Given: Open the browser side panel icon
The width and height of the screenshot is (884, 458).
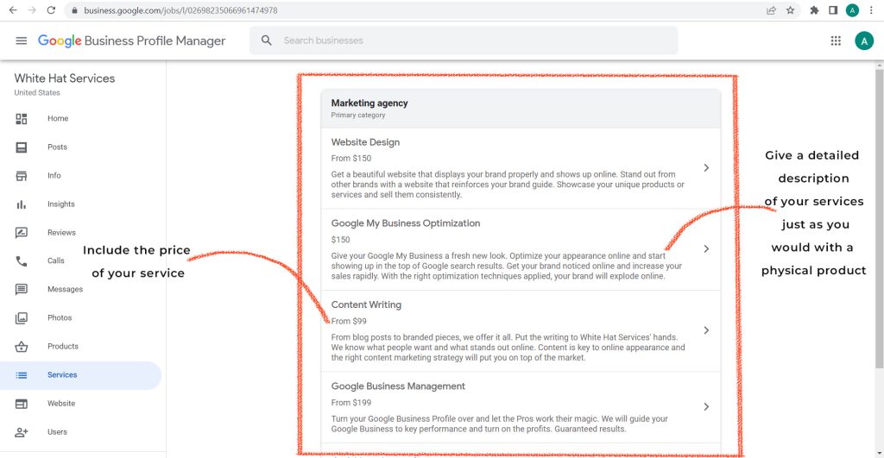Looking at the screenshot, I should [x=833, y=10].
